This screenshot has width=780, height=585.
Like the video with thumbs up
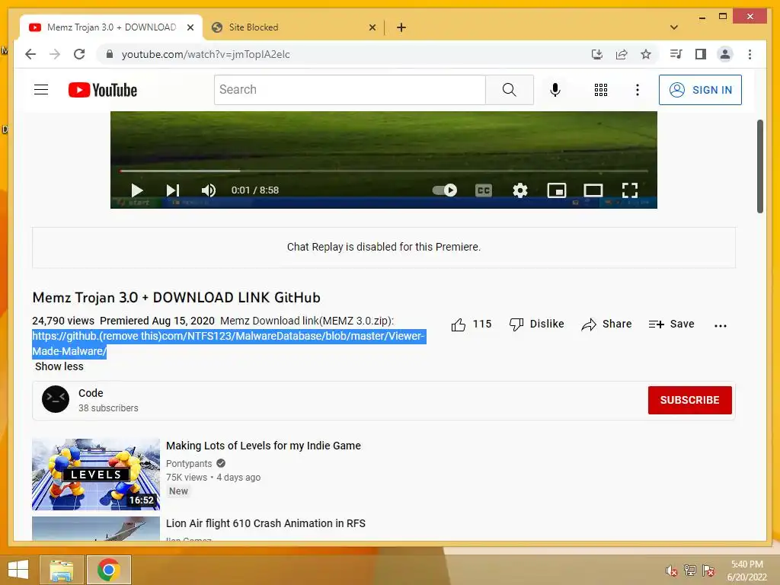point(458,324)
